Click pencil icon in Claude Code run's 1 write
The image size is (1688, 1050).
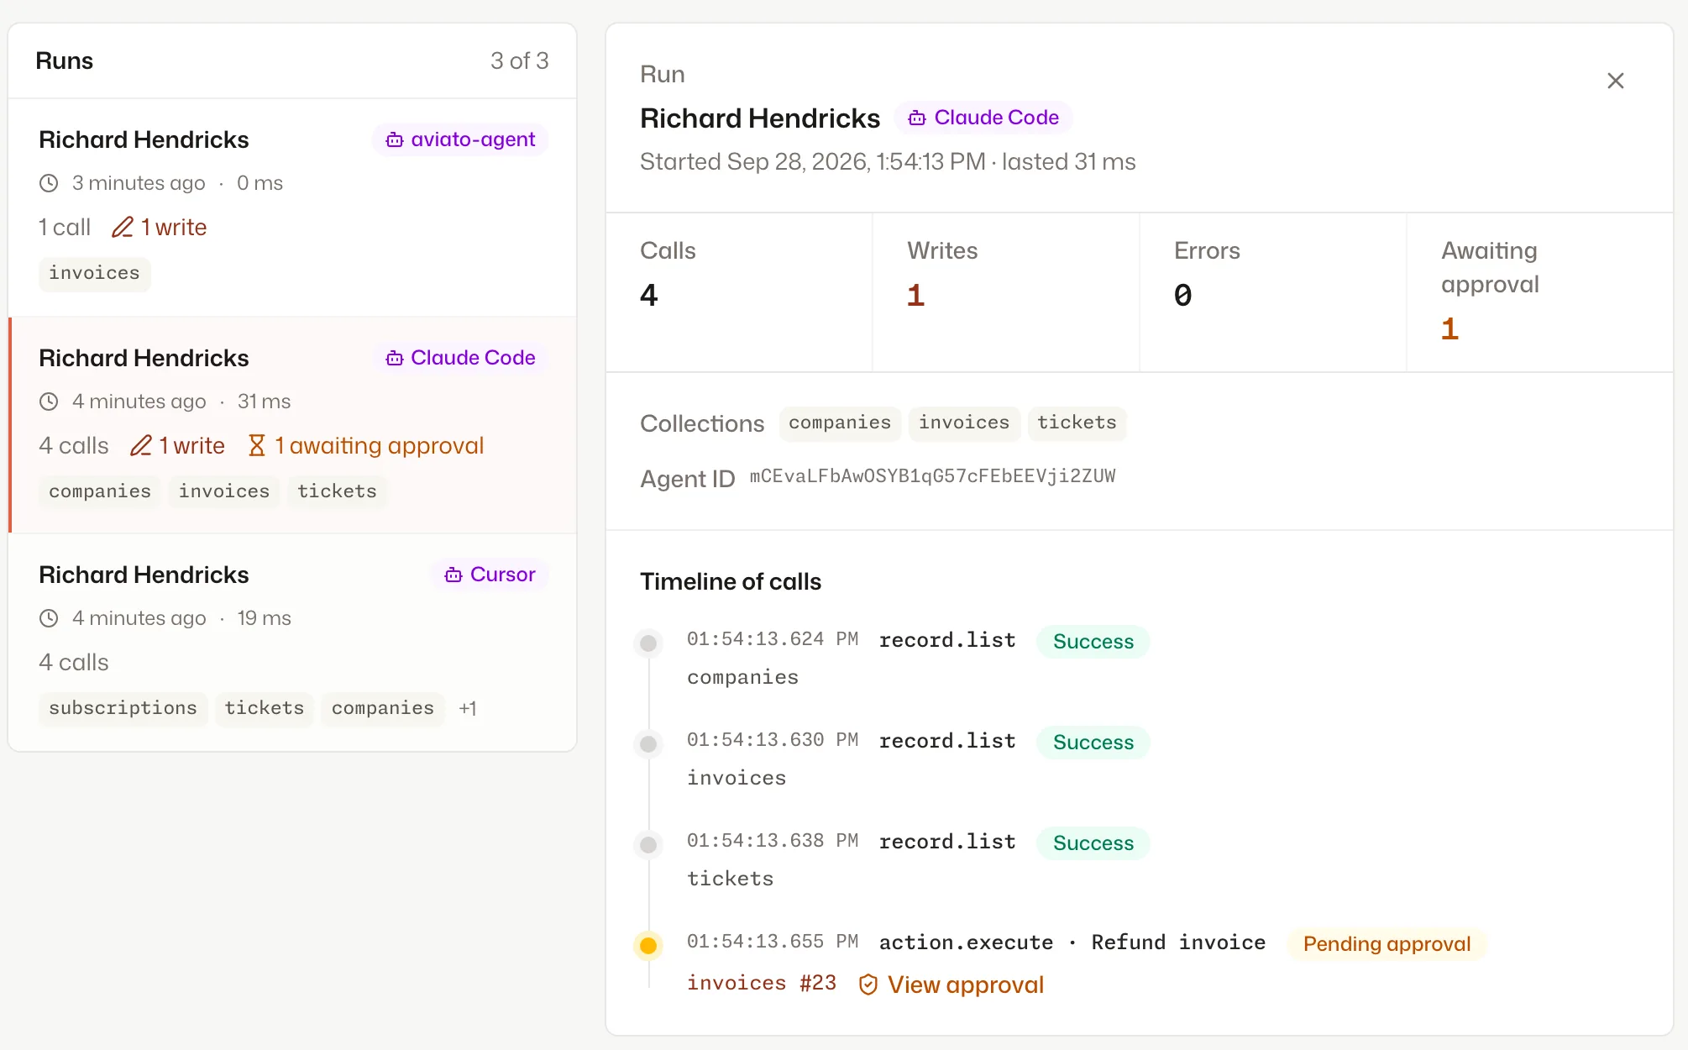(141, 445)
